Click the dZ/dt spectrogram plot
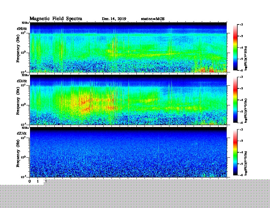 coord(128,152)
